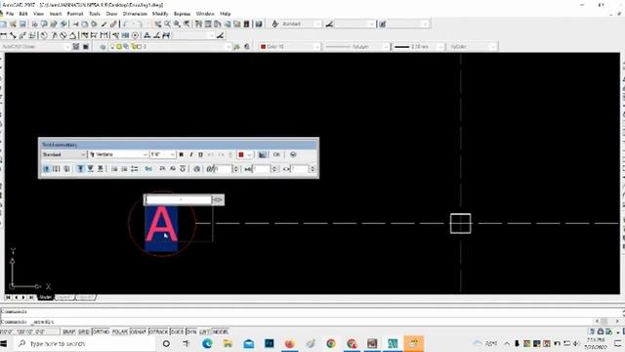
Task: Toggle ORTHO mode in status bar
Action: click(x=101, y=331)
